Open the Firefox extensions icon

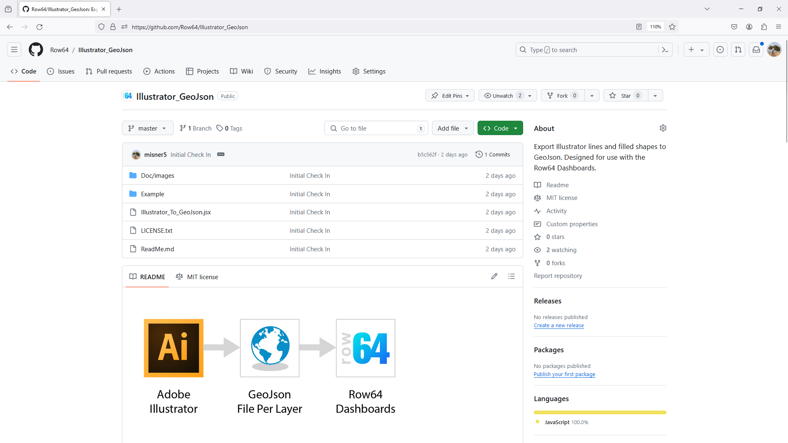tap(764, 27)
